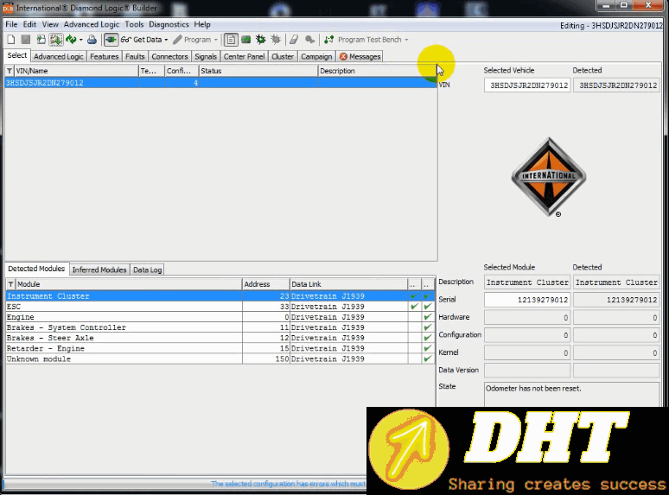Click the green bug diagnostics icon

point(260,40)
